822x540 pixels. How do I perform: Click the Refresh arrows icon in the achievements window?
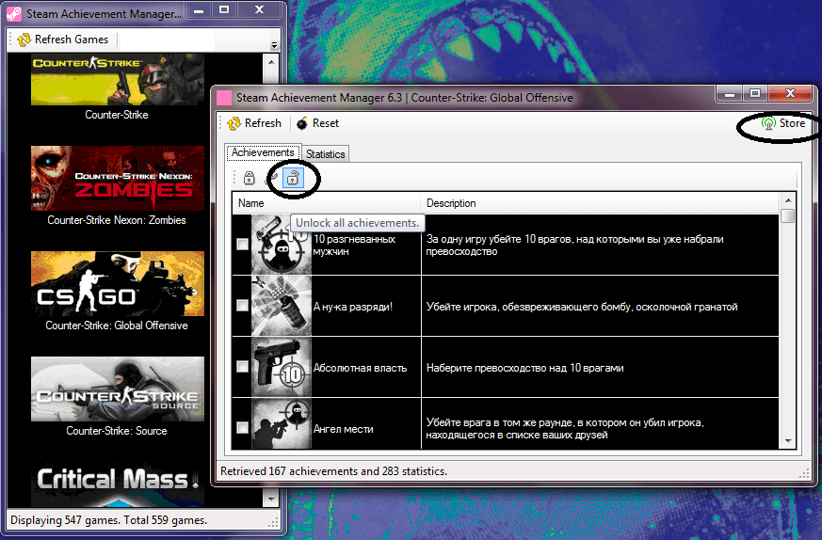pyautogui.click(x=234, y=123)
